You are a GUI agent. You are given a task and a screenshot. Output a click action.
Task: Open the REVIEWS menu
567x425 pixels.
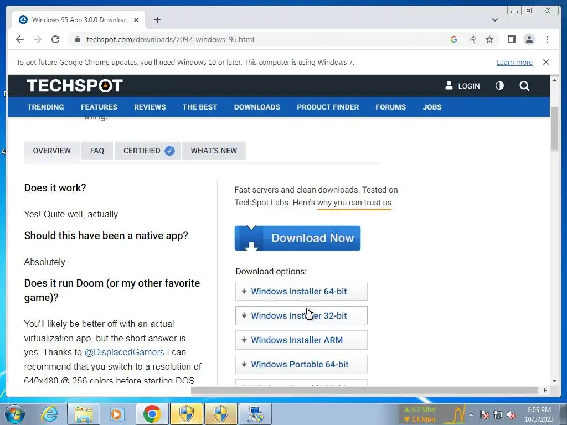[x=150, y=107]
